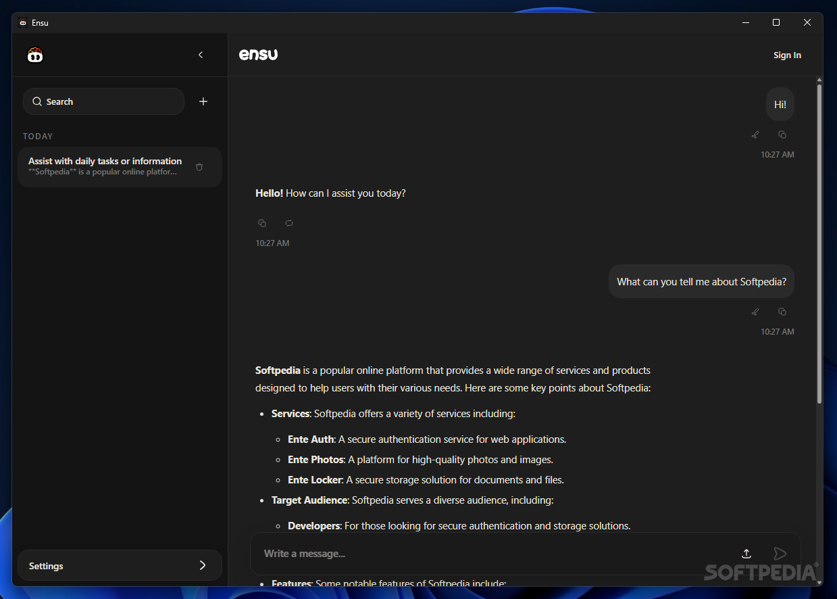Screen dimensions: 837x599
Task: Click the 10:27 AM timestamp under 'Hi!'
Action: [x=778, y=155]
